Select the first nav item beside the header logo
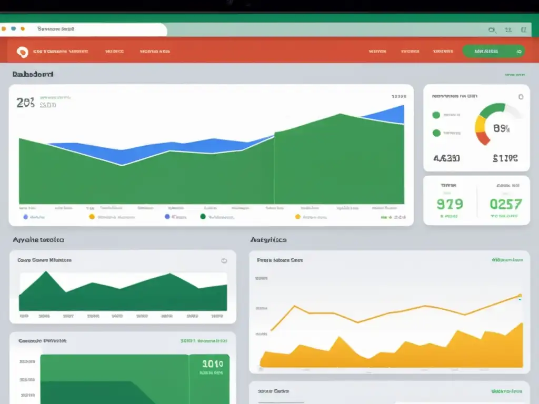The height and width of the screenshot is (404, 539). 60,52
